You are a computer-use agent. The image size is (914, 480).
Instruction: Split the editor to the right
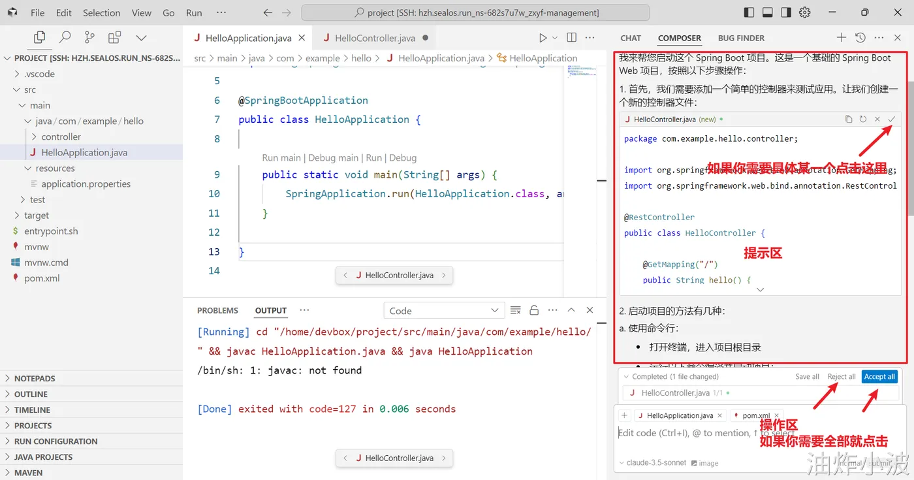572,38
